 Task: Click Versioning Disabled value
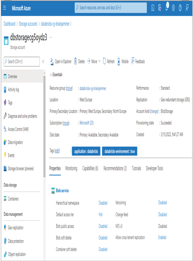[x=163, y=202]
